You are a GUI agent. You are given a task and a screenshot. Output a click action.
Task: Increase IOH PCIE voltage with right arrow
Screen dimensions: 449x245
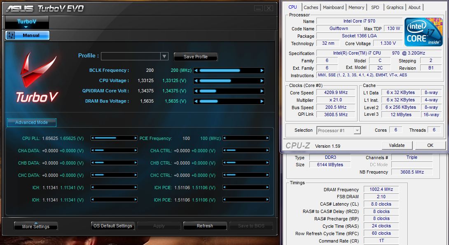(x=267, y=199)
